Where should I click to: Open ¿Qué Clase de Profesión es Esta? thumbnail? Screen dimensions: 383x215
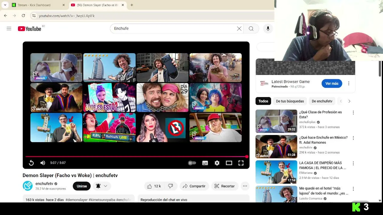[276, 121]
